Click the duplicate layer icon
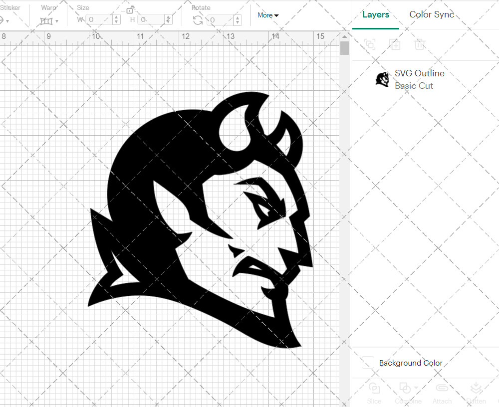 395,44
